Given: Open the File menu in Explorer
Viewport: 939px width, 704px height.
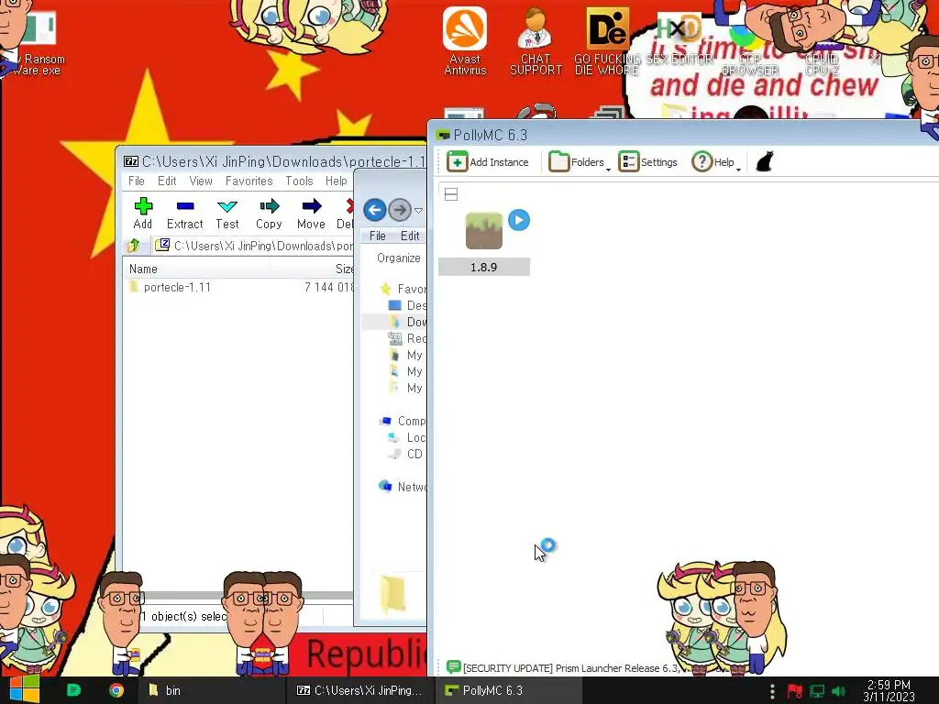Looking at the screenshot, I should click(377, 236).
